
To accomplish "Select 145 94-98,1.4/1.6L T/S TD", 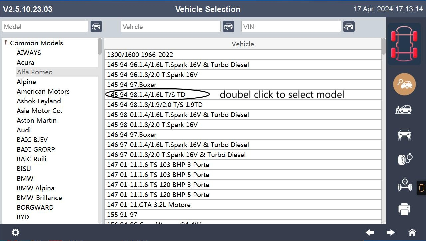I will 243,95.
